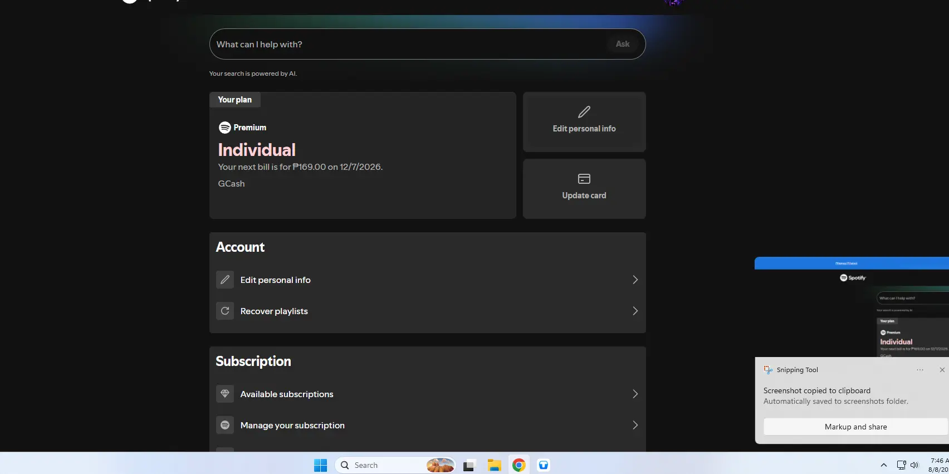
Task: Show hidden system tray icons
Action: point(883,465)
